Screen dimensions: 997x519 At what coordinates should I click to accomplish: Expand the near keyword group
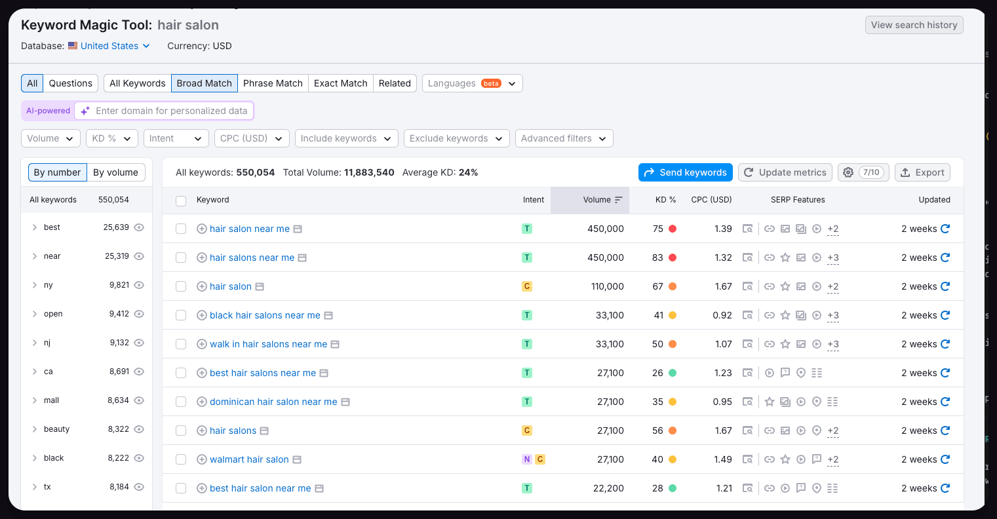tap(33, 256)
